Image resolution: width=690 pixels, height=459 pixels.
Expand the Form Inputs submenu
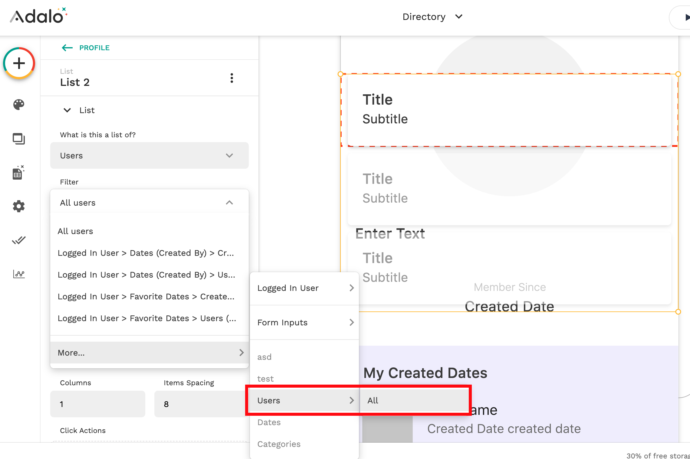click(x=304, y=322)
